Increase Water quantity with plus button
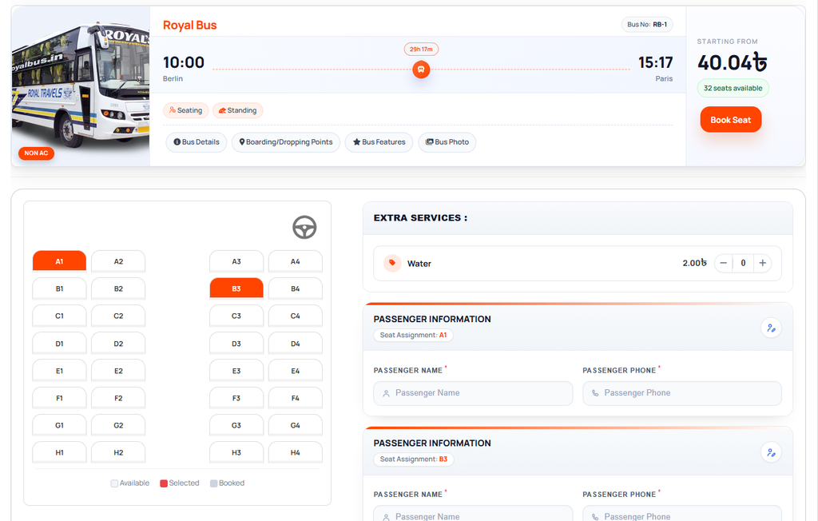 click(762, 263)
